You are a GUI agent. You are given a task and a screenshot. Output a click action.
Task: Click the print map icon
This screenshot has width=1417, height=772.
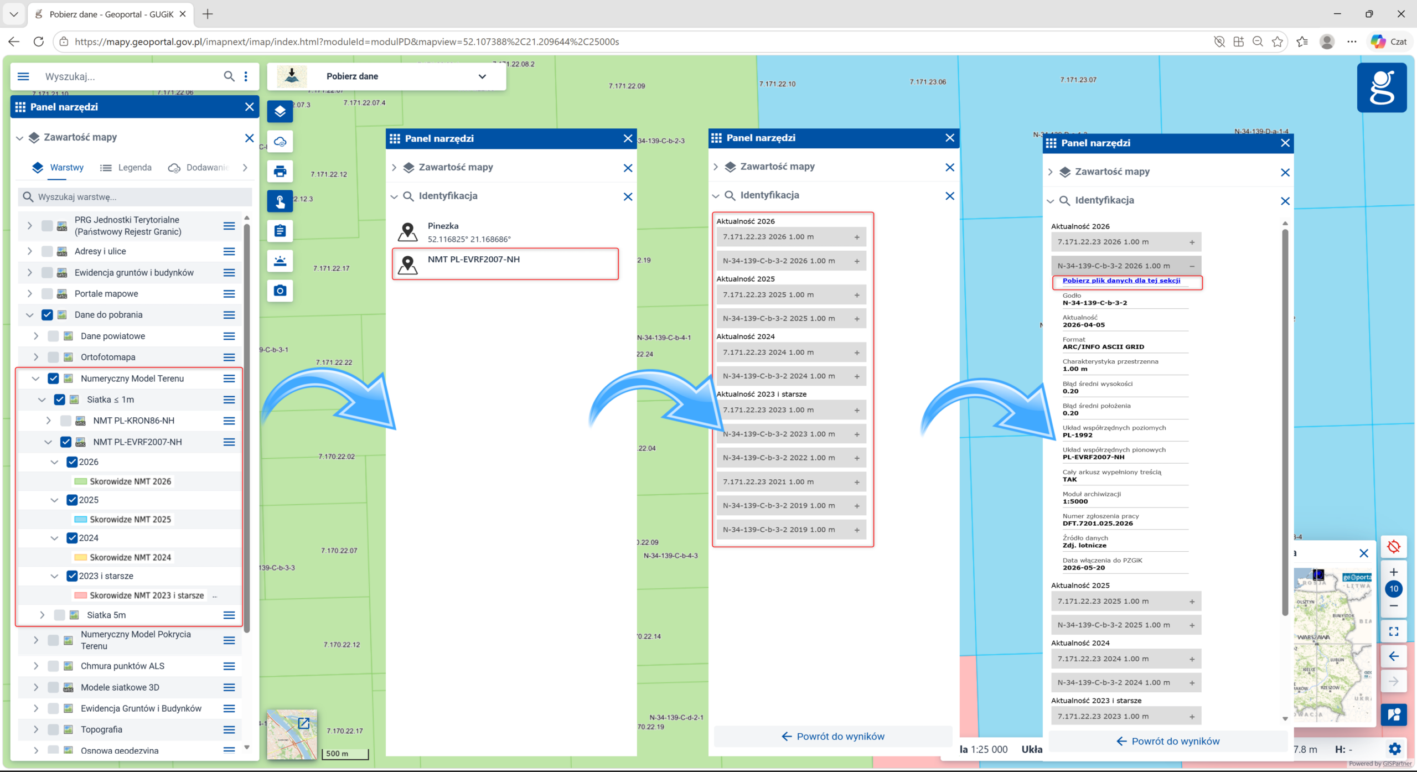280,171
